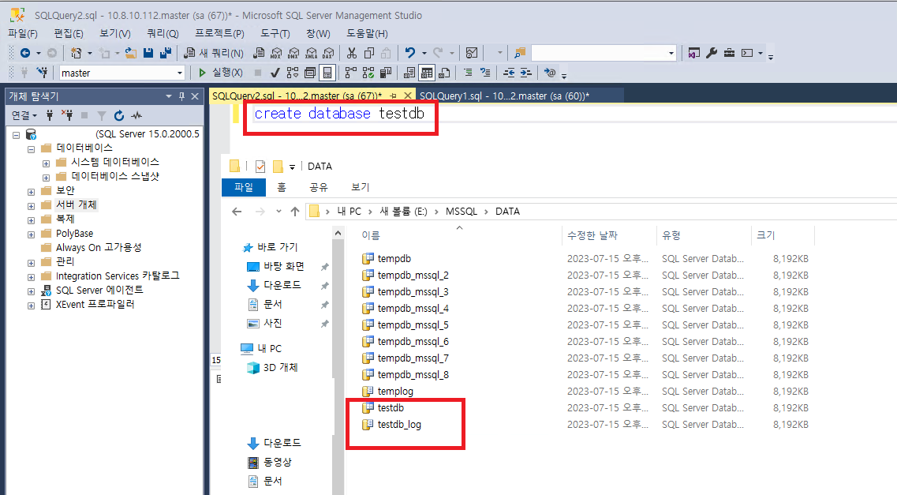Toggle Results to Grid mode

427,73
